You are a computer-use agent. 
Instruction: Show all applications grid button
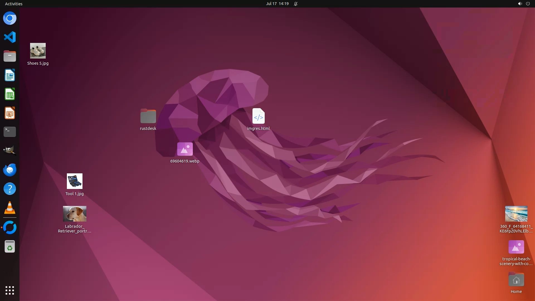coord(10,290)
